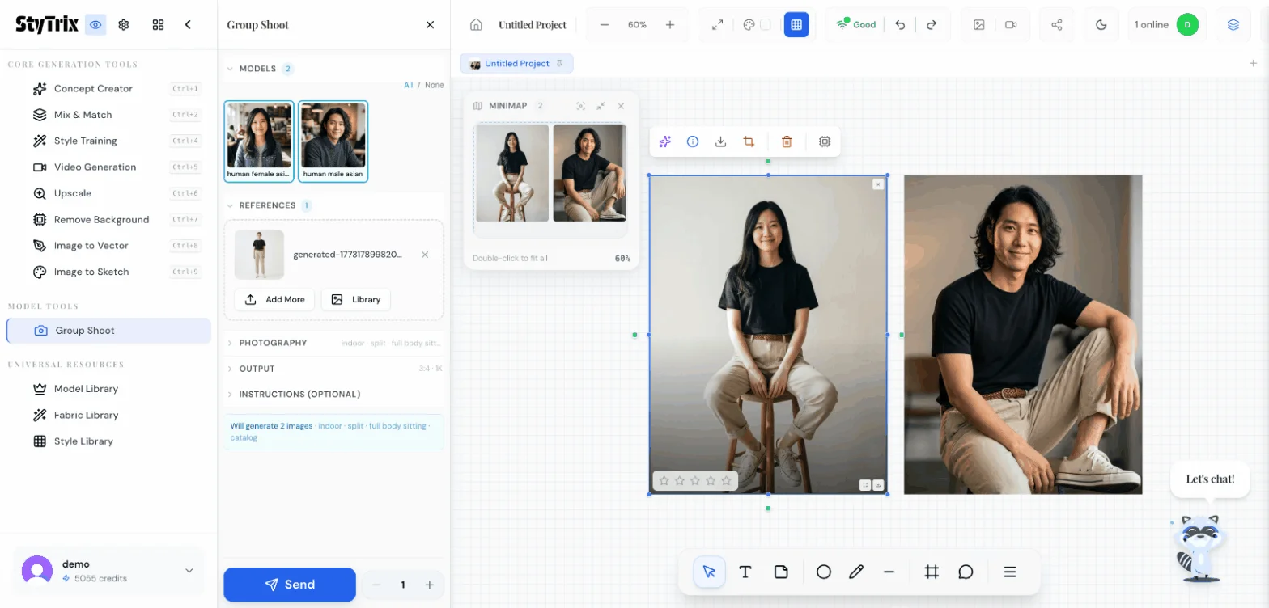Image resolution: width=1269 pixels, height=608 pixels.
Task: Expand the Photography section
Action: (273, 343)
